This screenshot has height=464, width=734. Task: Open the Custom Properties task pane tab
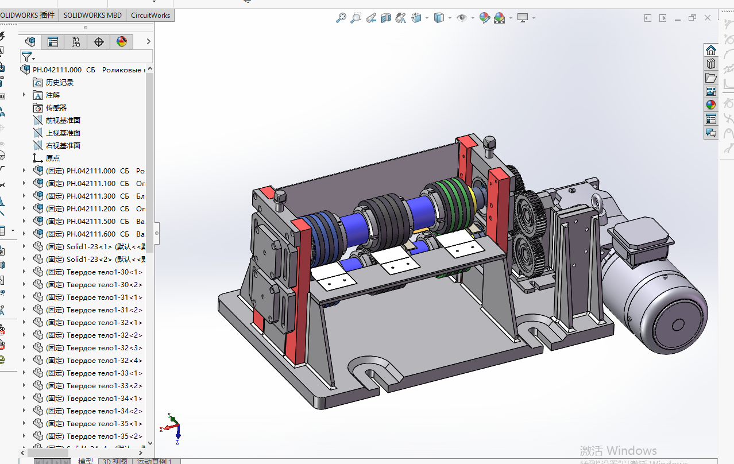711,119
